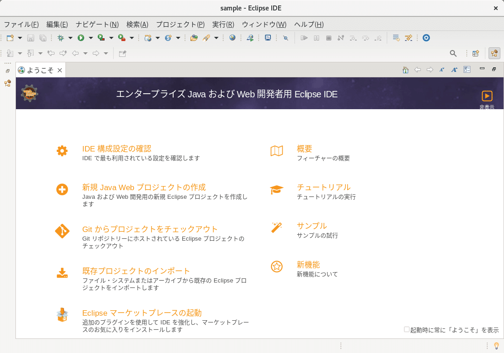Click the reduce font size icon

442,70
